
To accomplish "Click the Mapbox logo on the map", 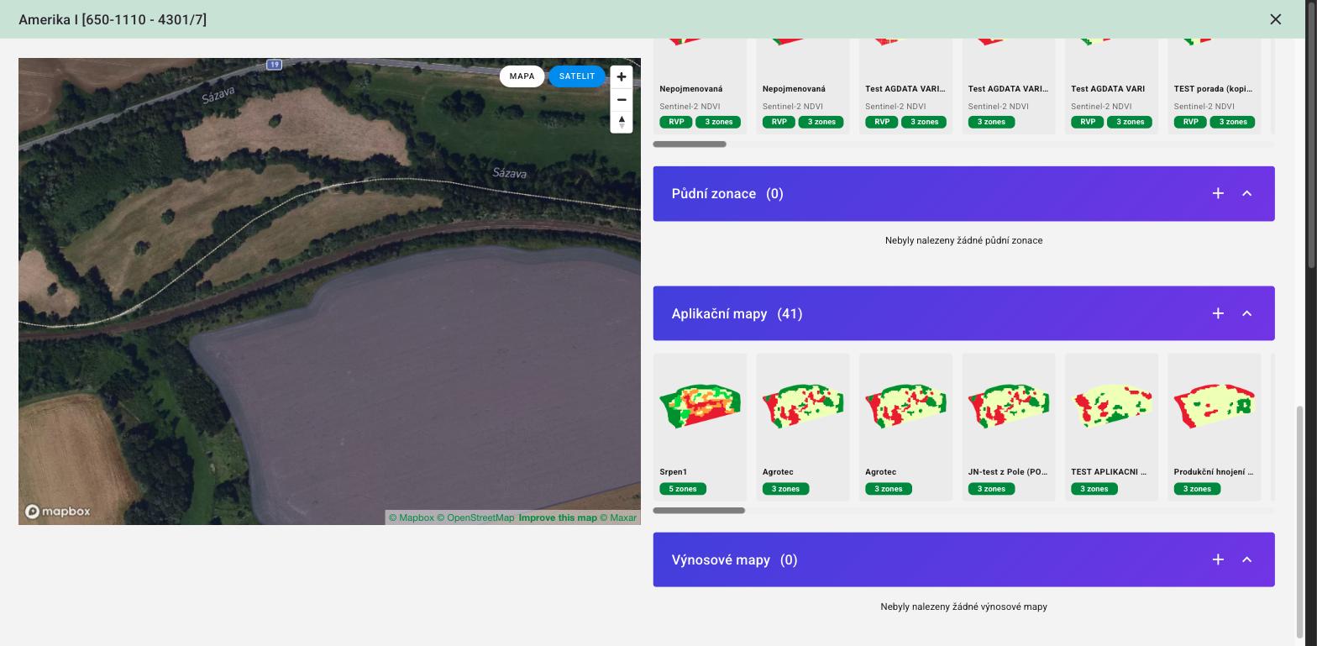I will click(57, 512).
